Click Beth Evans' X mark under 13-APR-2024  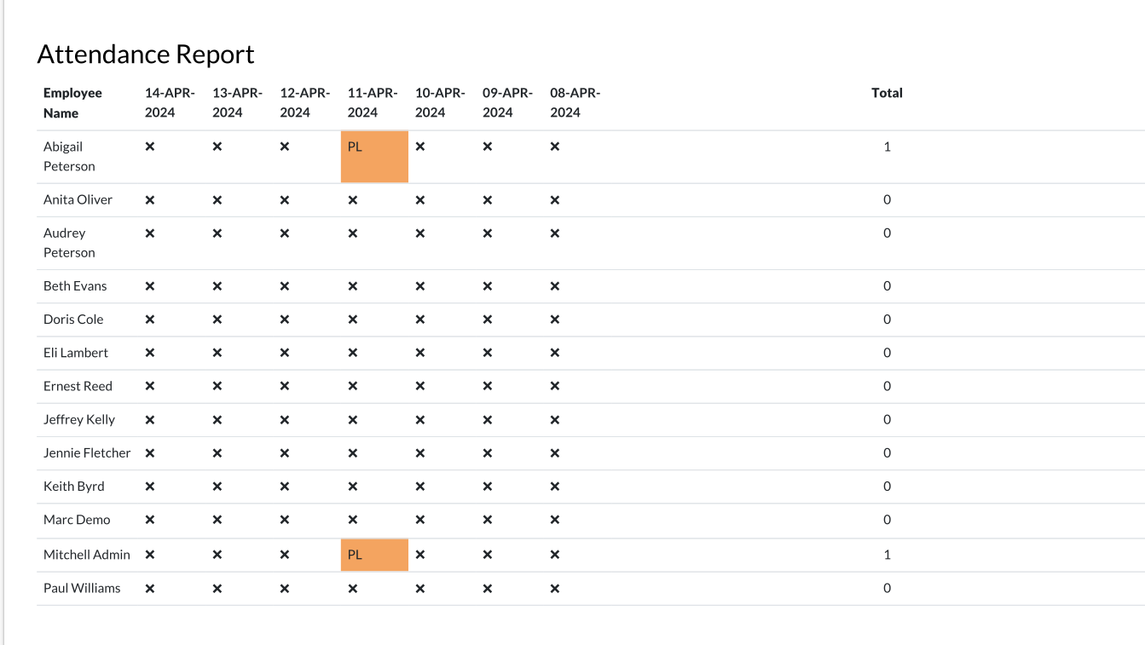[217, 286]
